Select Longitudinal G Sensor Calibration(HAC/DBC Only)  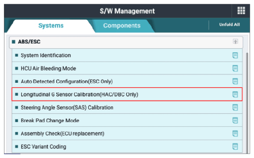point(127,94)
